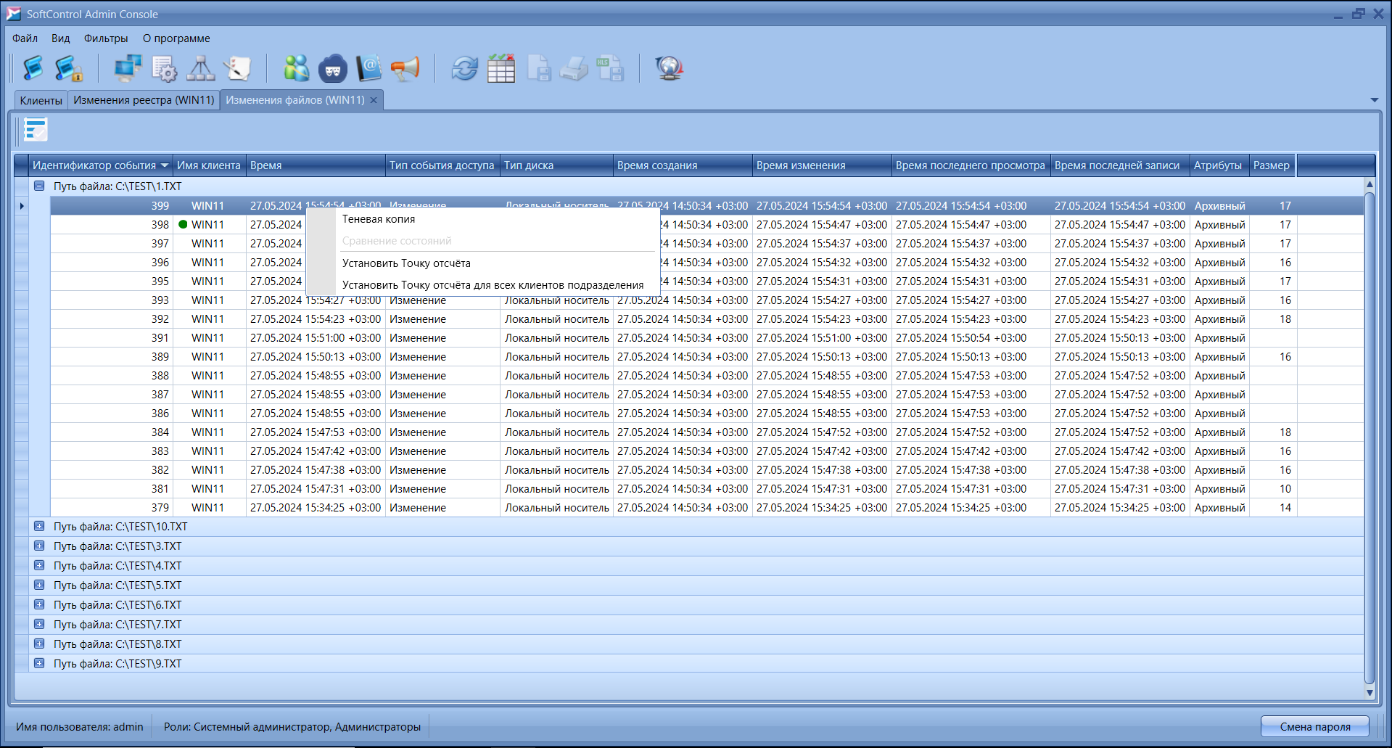Click the table with checkmarks icon
1392x748 pixels.
[x=501, y=68]
